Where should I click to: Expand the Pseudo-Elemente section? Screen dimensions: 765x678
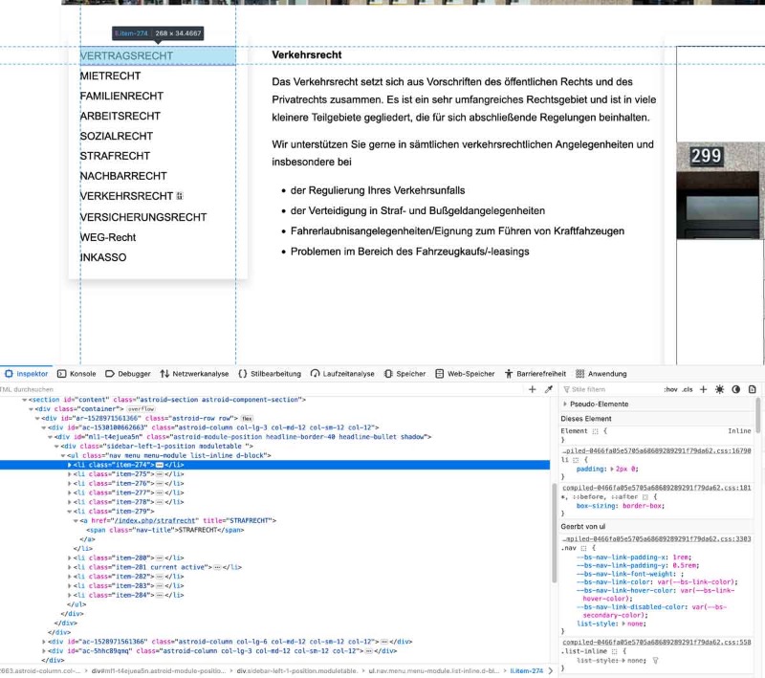click(565, 404)
